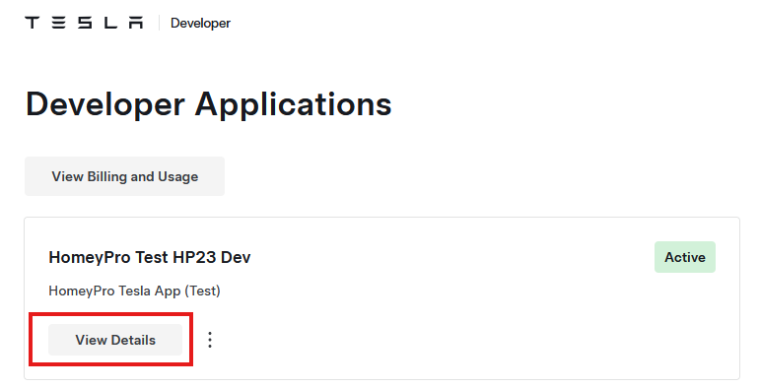
Task: Open the Developer home link
Action: (200, 24)
